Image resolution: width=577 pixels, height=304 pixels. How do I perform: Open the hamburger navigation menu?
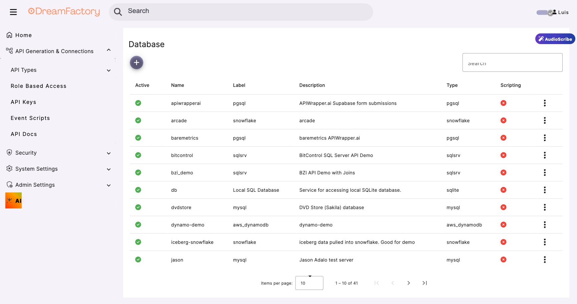point(13,12)
